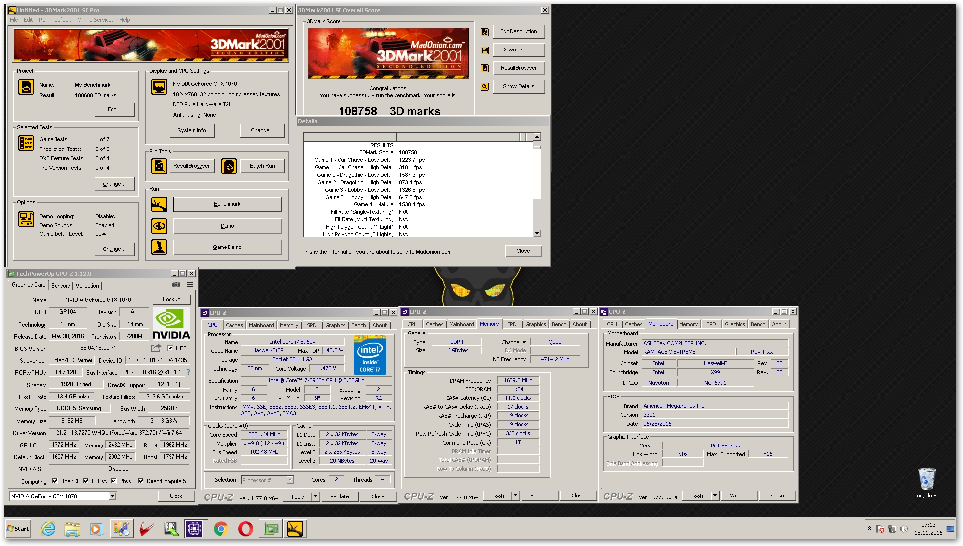
Task: Click the Save Project button
Action: 519,50
